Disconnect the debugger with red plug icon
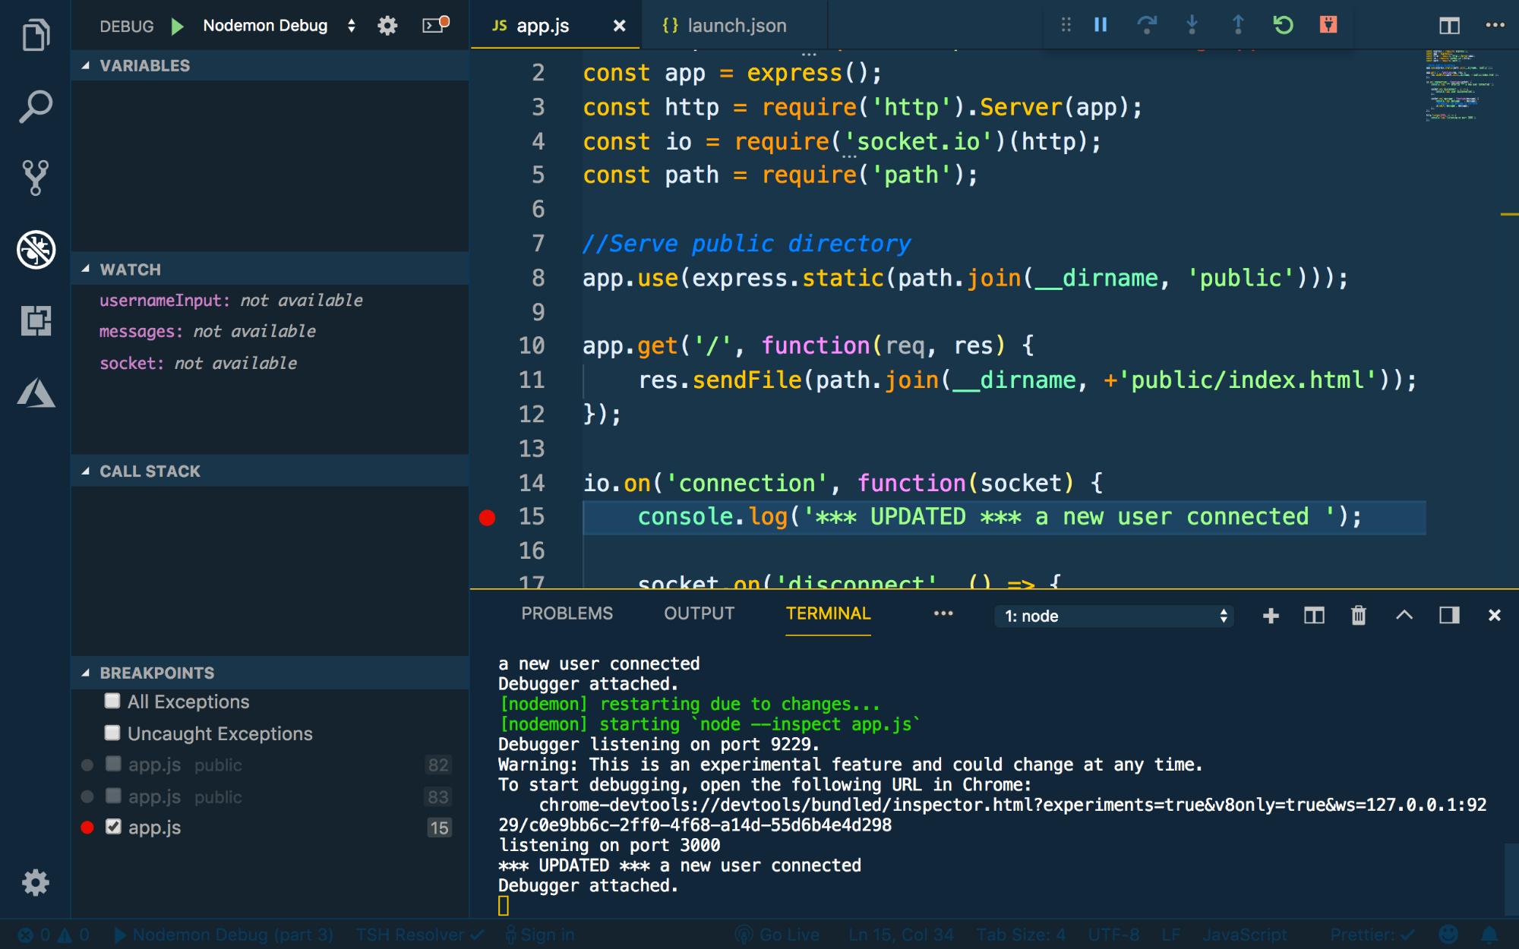 pos(1328,25)
